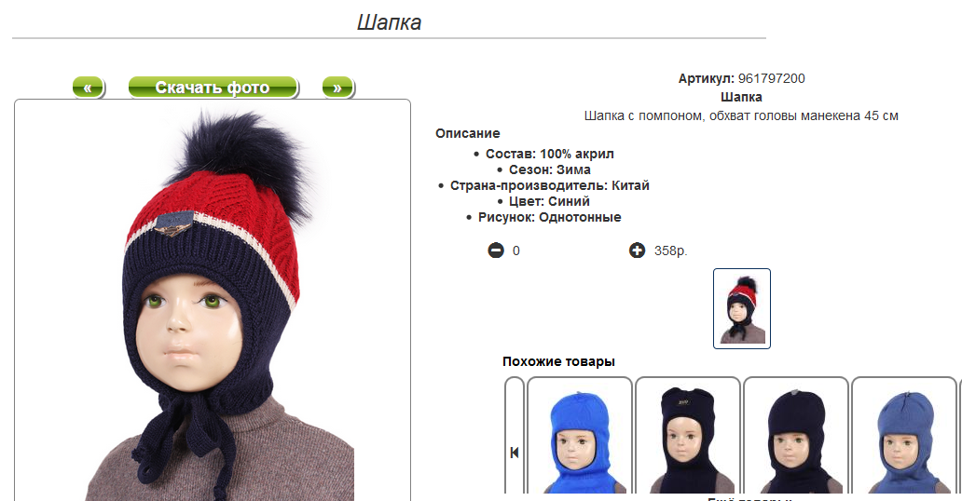Viewport: 962px width, 501px height.
Task: Click the quantity value 0 field
Action: (516, 250)
